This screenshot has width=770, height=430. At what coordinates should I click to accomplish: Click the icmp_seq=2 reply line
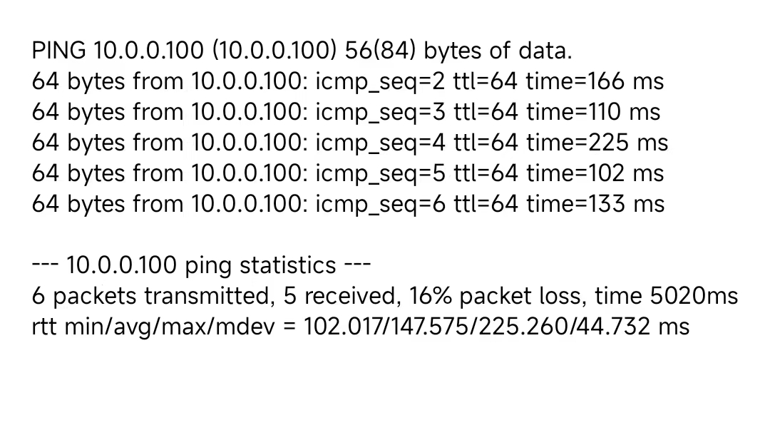[x=348, y=81]
